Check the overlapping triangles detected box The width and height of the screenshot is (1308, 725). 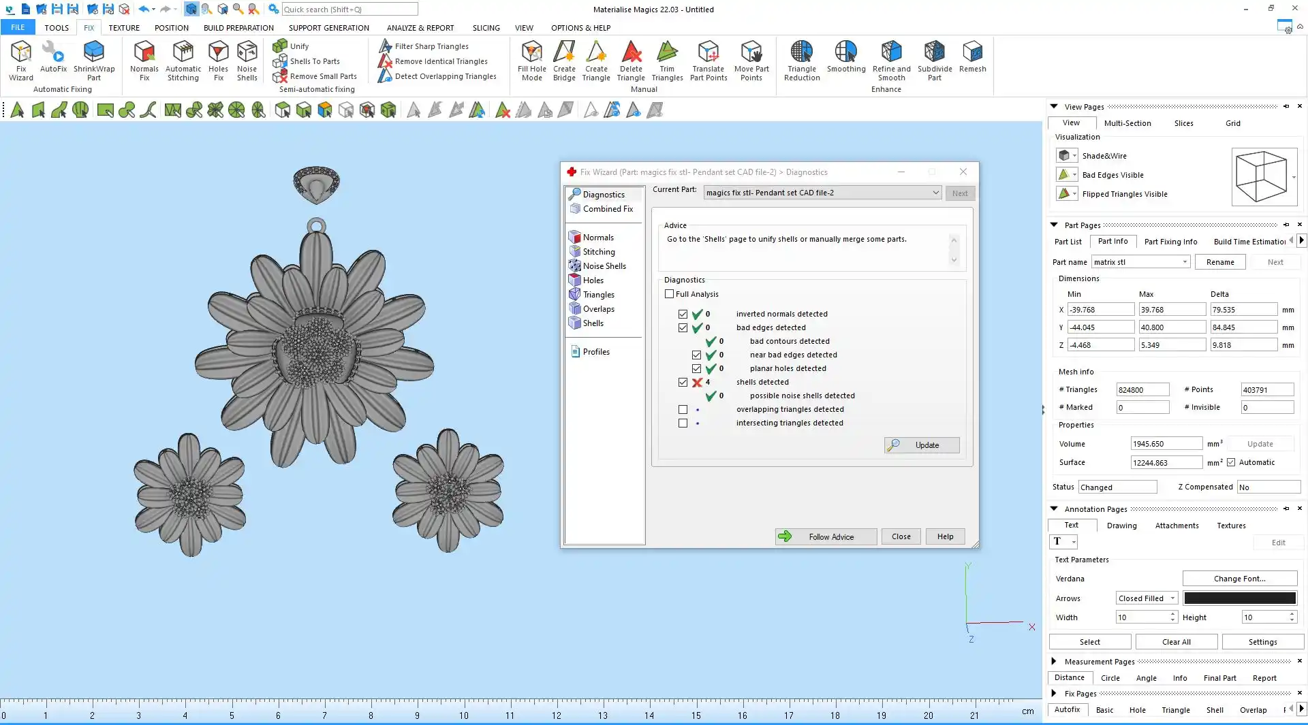(x=683, y=410)
